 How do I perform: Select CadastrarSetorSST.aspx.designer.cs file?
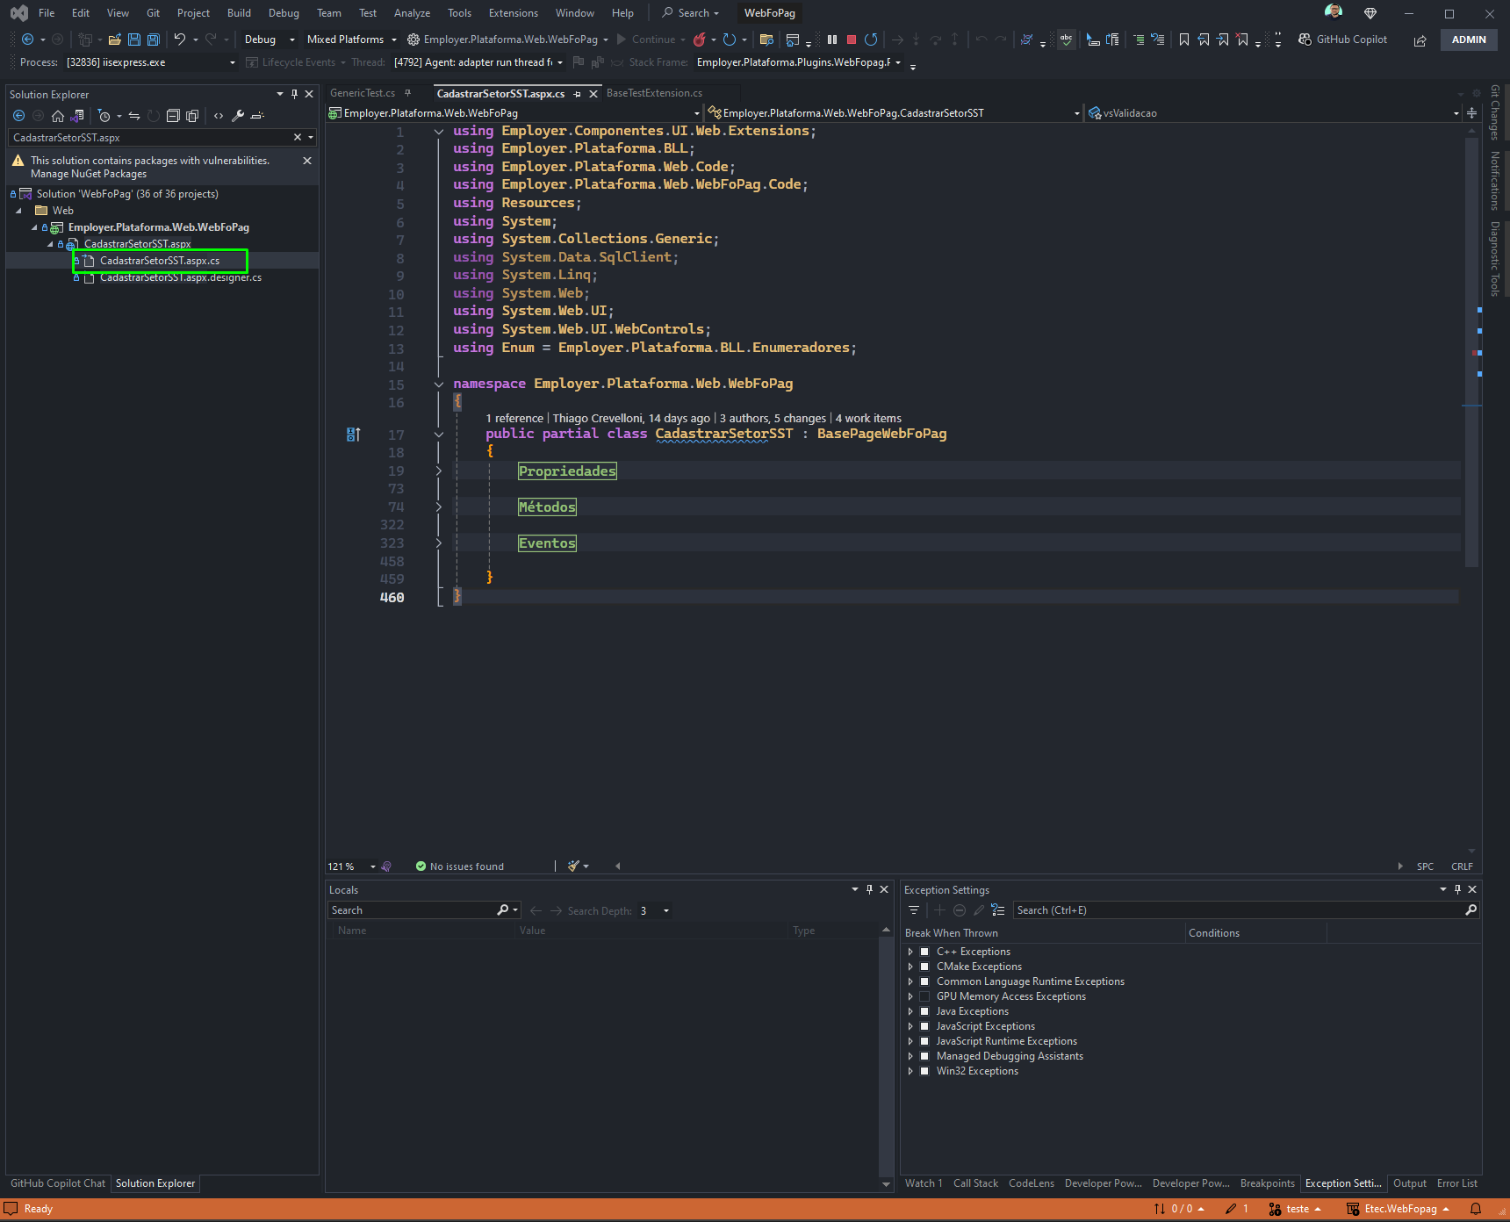[x=181, y=277]
